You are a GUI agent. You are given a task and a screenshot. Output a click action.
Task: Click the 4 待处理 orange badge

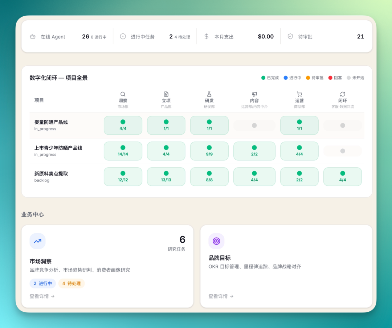(72, 283)
